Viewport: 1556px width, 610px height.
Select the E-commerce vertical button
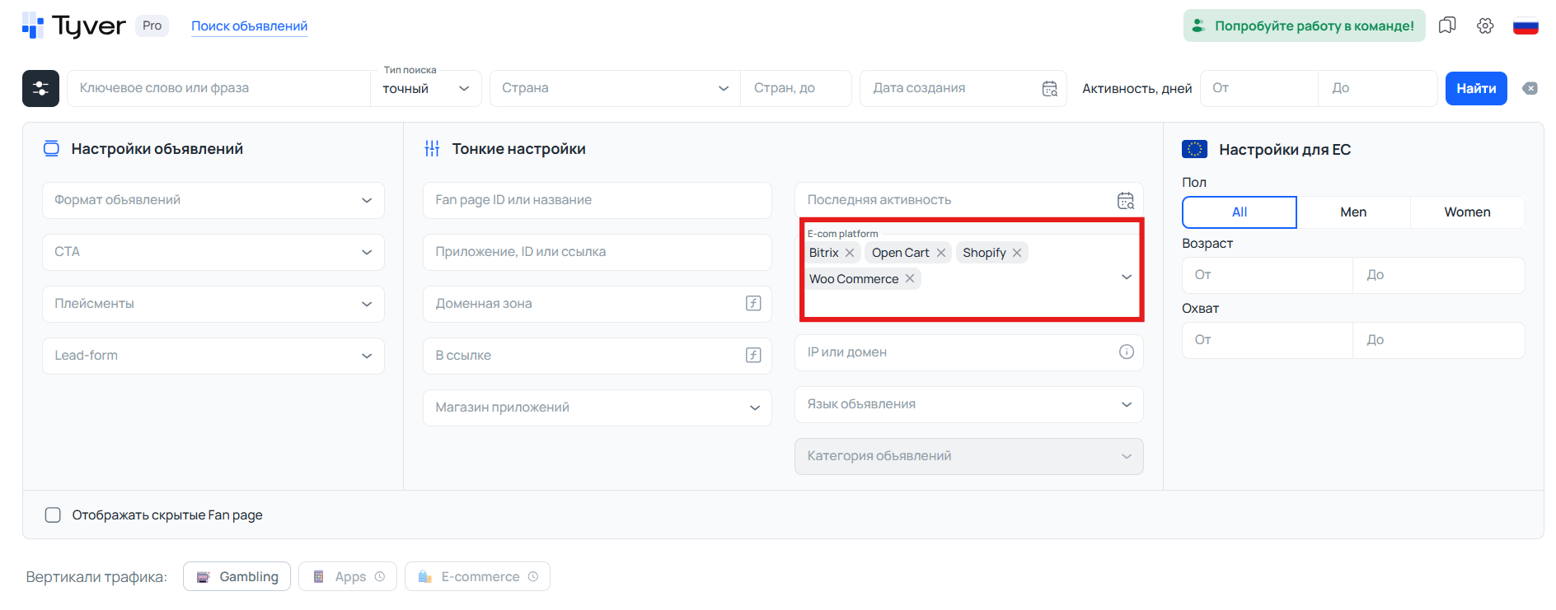(x=477, y=576)
